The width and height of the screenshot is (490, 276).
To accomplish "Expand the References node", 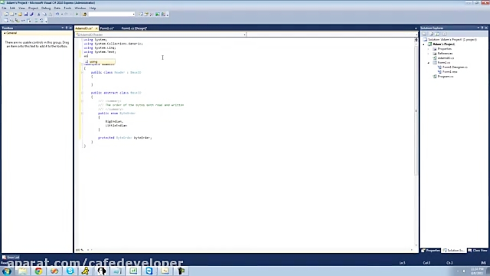I will pyautogui.click(x=428, y=53).
